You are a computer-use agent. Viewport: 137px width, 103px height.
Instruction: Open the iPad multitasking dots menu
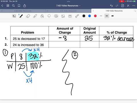pyautogui.click(x=68, y=1)
